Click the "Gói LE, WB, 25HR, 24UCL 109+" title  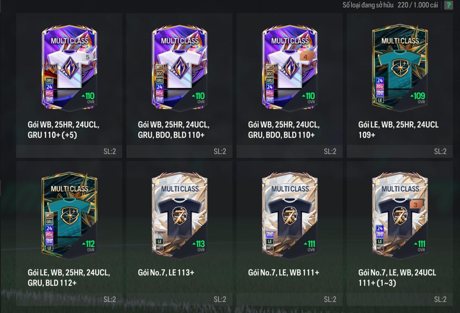click(398, 130)
